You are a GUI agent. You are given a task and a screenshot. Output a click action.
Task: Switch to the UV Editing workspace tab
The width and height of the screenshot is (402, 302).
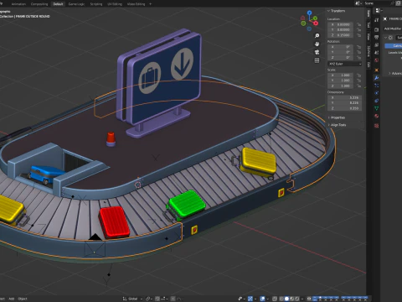coord(115,4)
